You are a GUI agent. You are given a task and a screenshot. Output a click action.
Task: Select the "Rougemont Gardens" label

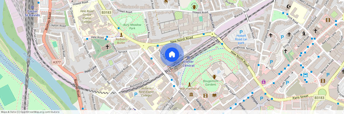point(211,83)
